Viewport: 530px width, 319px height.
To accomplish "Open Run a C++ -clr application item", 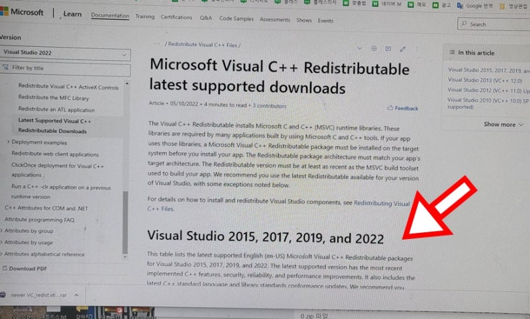I will [61, 192].
